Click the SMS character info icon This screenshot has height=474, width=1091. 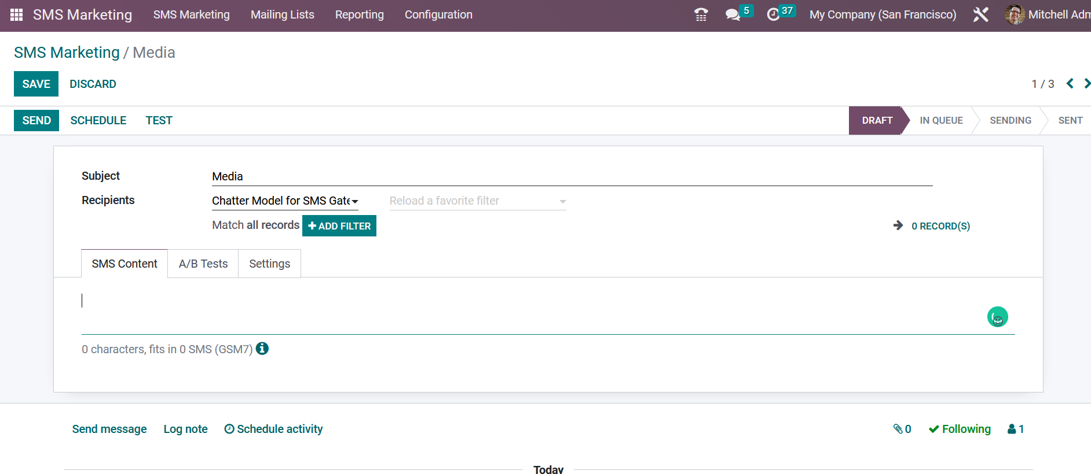(x=262, y=349)
